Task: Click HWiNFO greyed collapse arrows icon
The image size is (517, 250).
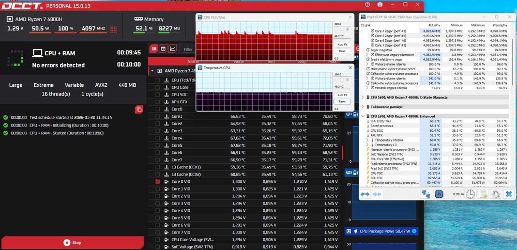Action: tap(377, 194)
